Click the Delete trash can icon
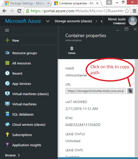Image resolution: width=138 pixels, height=159 pixels. click(x=72, y=48)
